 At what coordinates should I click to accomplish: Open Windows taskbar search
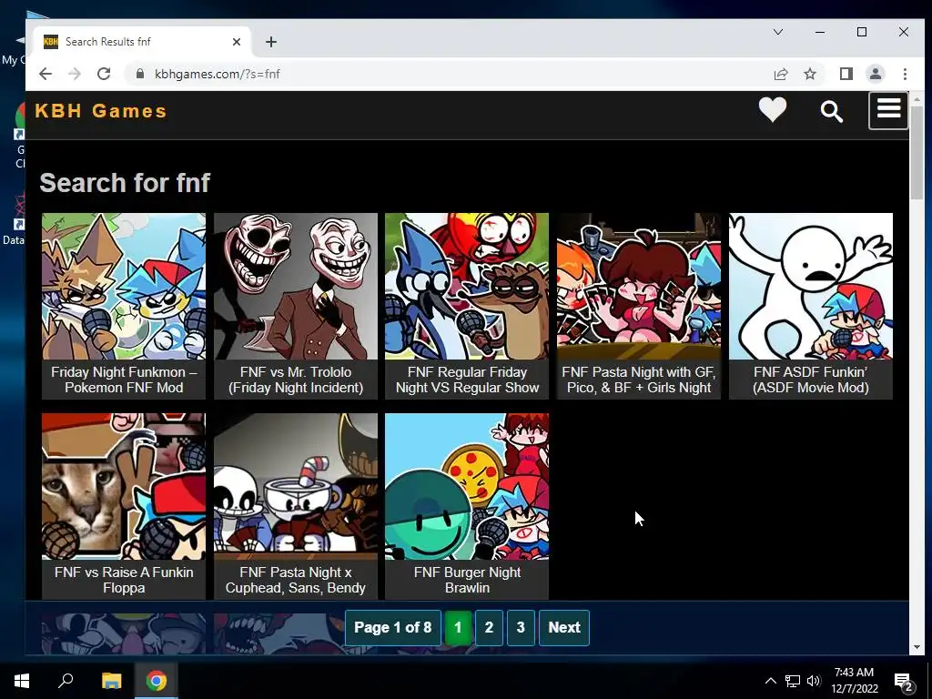click(66, 681)
